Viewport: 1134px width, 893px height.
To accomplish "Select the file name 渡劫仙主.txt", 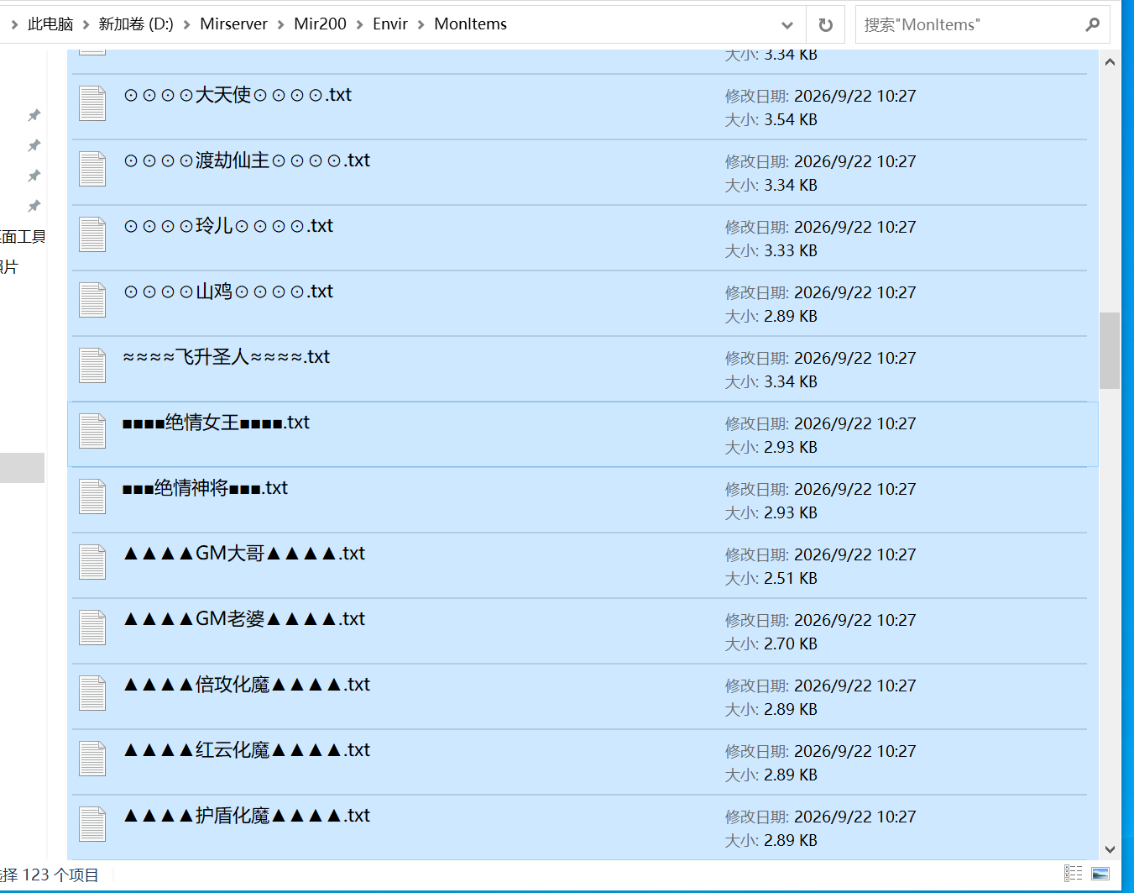I will (247, 160).
